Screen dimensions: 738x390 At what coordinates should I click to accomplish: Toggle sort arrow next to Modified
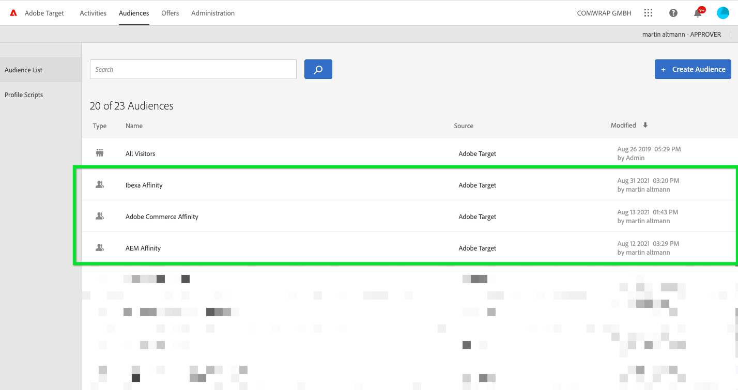point(645,125)
